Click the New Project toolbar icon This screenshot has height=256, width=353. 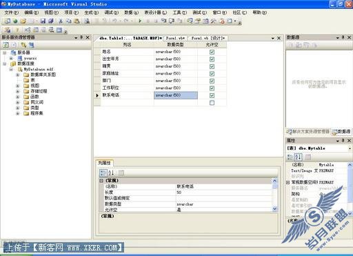[x=7, y=21]
